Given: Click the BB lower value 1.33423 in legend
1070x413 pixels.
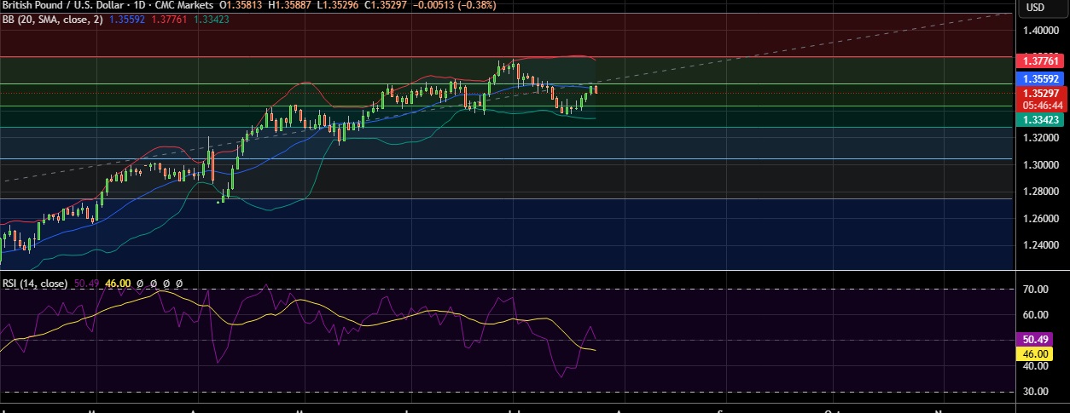Looking at the screenshot, I should (x=210, y=19).
